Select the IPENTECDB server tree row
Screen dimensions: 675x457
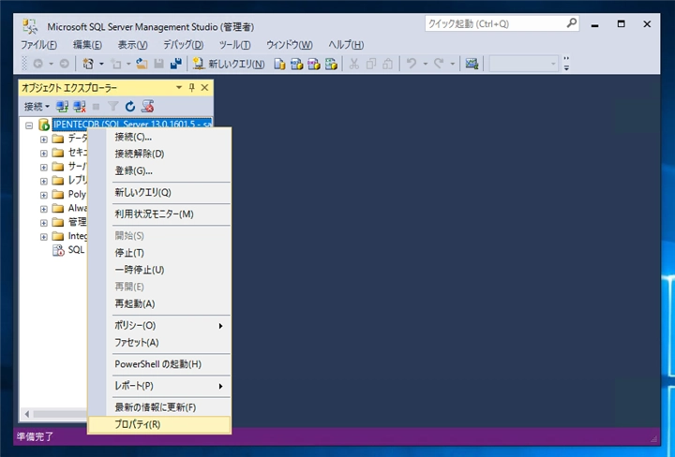pyautogui.click(x=132, y=125)
